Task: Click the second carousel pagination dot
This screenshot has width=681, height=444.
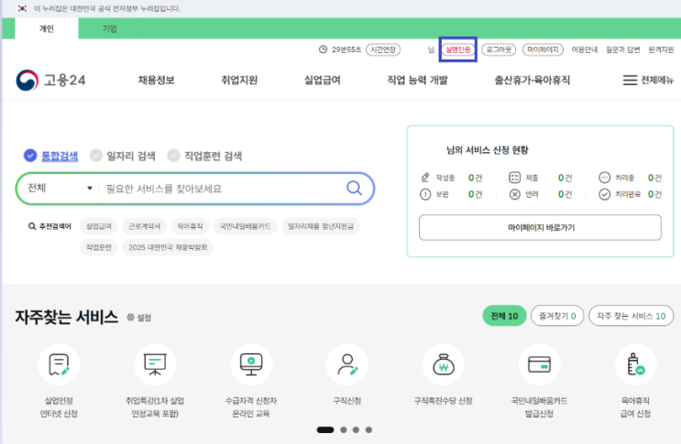Action: (343, 429)
